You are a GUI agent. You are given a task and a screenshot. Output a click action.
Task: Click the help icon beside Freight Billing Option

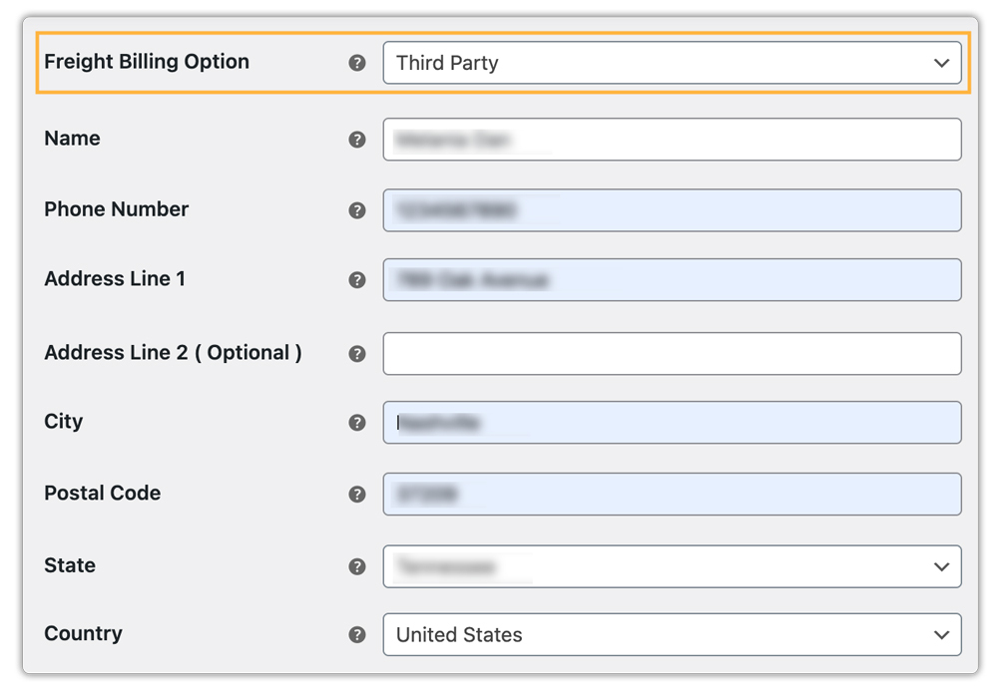(357, 62)
